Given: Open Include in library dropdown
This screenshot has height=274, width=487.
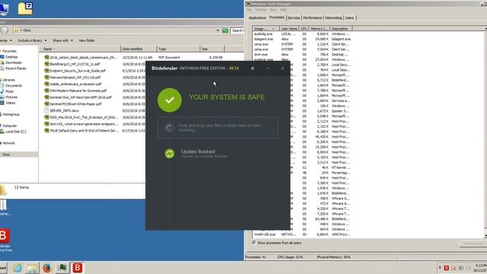Looking at the screenshot, I should click(32, 40).
